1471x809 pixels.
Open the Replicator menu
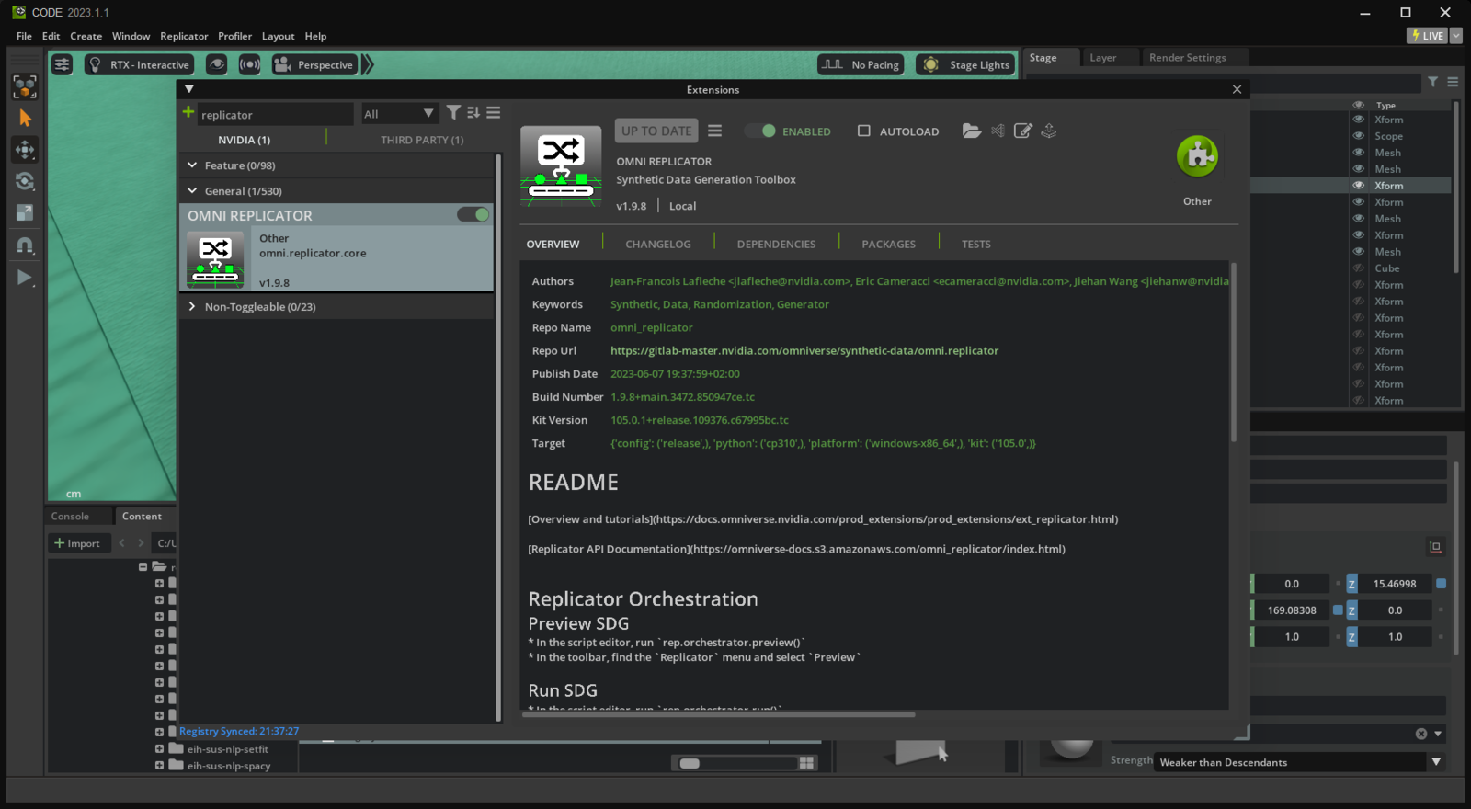(184, 37)
